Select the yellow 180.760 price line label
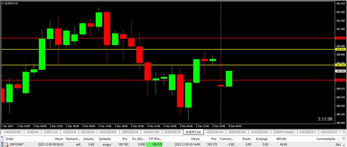The image size is (347, 147). 341,65
